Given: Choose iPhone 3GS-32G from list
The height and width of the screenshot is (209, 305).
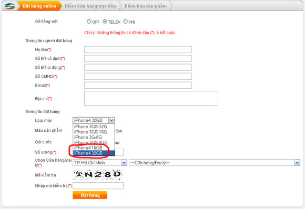Looking at the screenshot, I should pos(90,127).
